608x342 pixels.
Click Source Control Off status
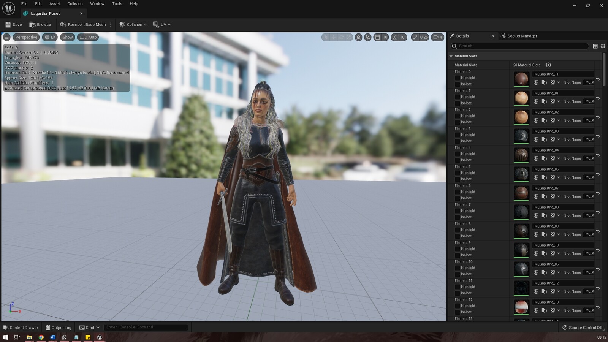tap(583, 328)
